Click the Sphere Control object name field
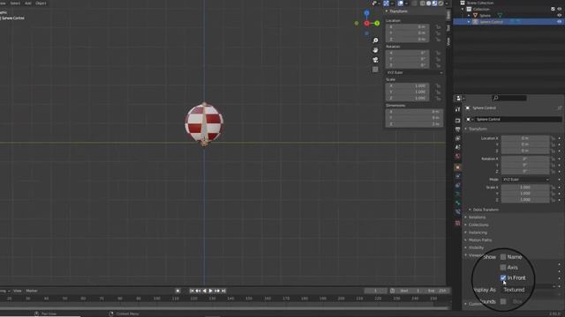This screenshot has width=565, height=317. [x=517, y=120]
